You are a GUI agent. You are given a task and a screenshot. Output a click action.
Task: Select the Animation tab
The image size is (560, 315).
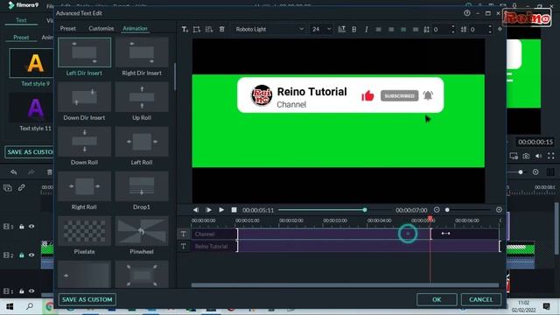pos(135,29)
